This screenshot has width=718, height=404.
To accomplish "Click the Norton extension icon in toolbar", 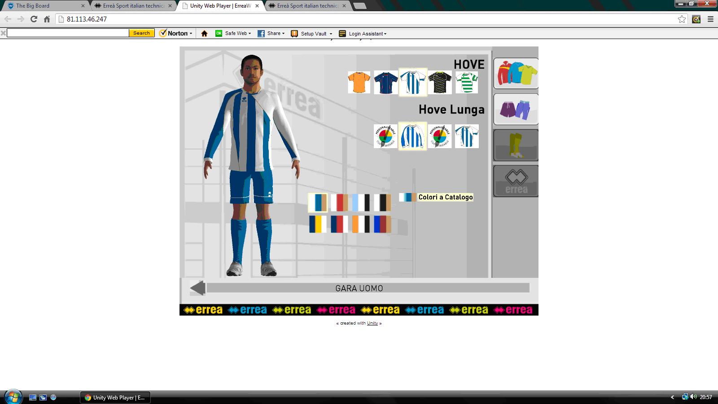I will pos(696,19).
